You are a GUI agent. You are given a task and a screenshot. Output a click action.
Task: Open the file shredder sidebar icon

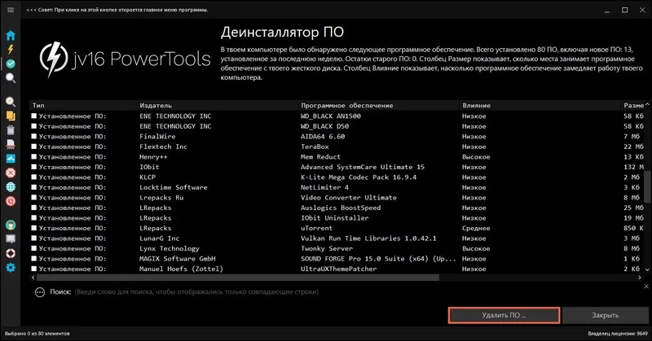point(11,144)
